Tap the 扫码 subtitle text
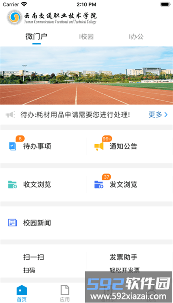Screen dimensions: 173x303 (x=29, y=270)
